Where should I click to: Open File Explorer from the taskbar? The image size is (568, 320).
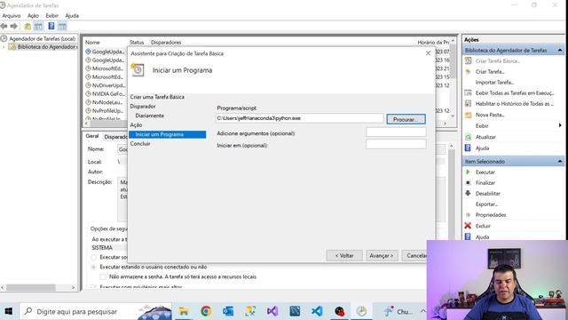pyautogui.click(x=184, y=311)
